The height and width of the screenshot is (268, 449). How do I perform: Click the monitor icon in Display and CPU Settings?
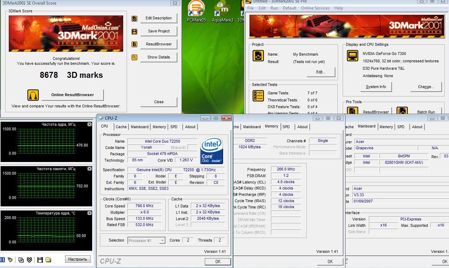coord(353,56)
